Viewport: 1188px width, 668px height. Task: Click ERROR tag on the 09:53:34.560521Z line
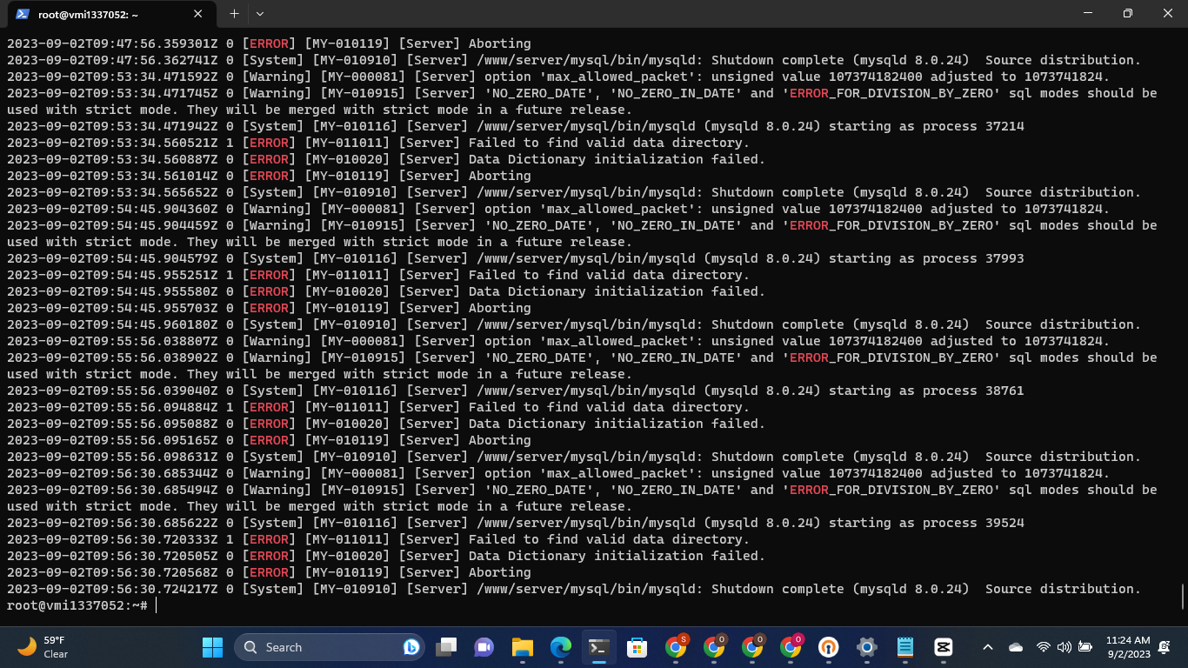[269, 143]
